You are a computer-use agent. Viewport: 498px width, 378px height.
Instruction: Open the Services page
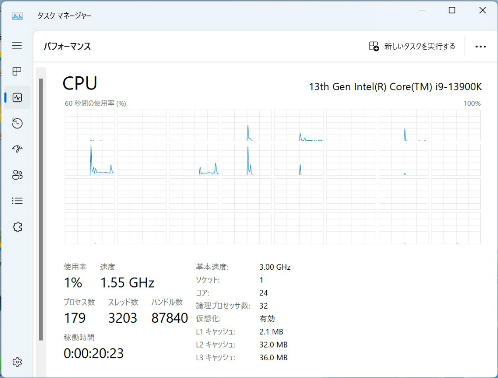(x=17, y=226)
